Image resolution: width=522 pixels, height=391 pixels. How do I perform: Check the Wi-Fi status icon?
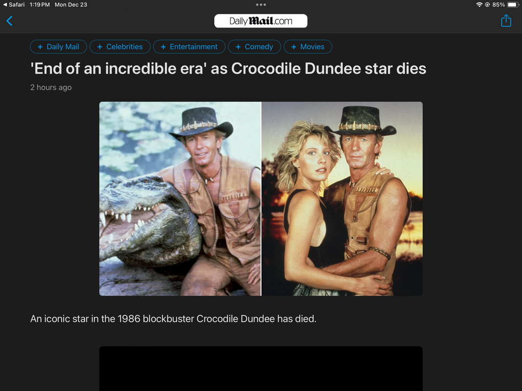[x=479, y=5]
